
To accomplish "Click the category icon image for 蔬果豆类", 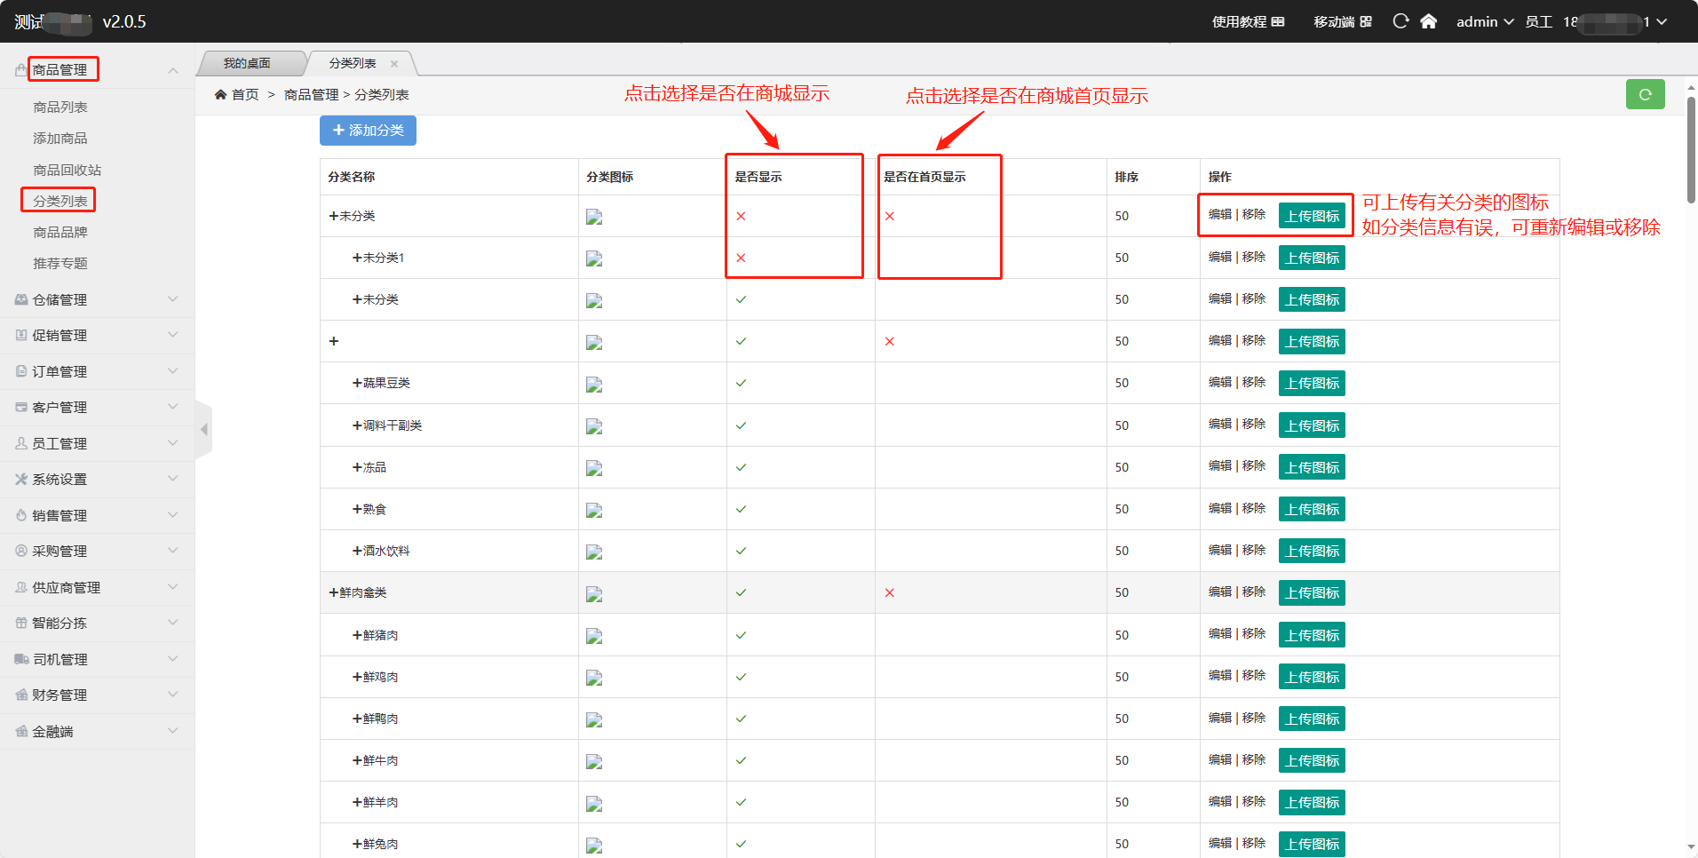I will pos(594,384).
